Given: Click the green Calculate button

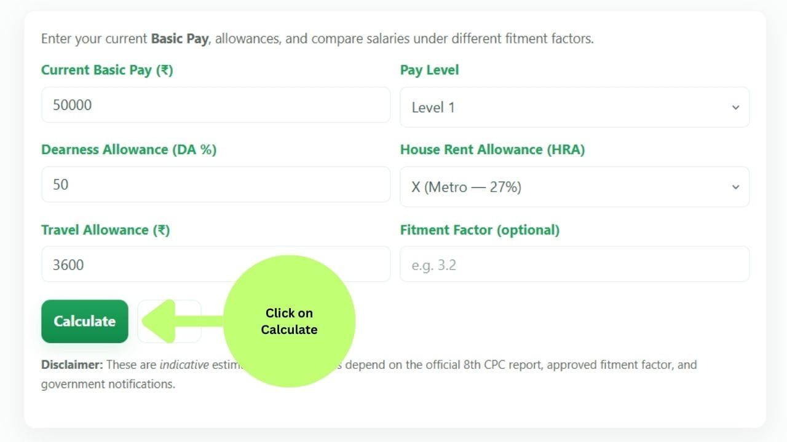Looking at the screenshot, I should click(x=85, y=321).
